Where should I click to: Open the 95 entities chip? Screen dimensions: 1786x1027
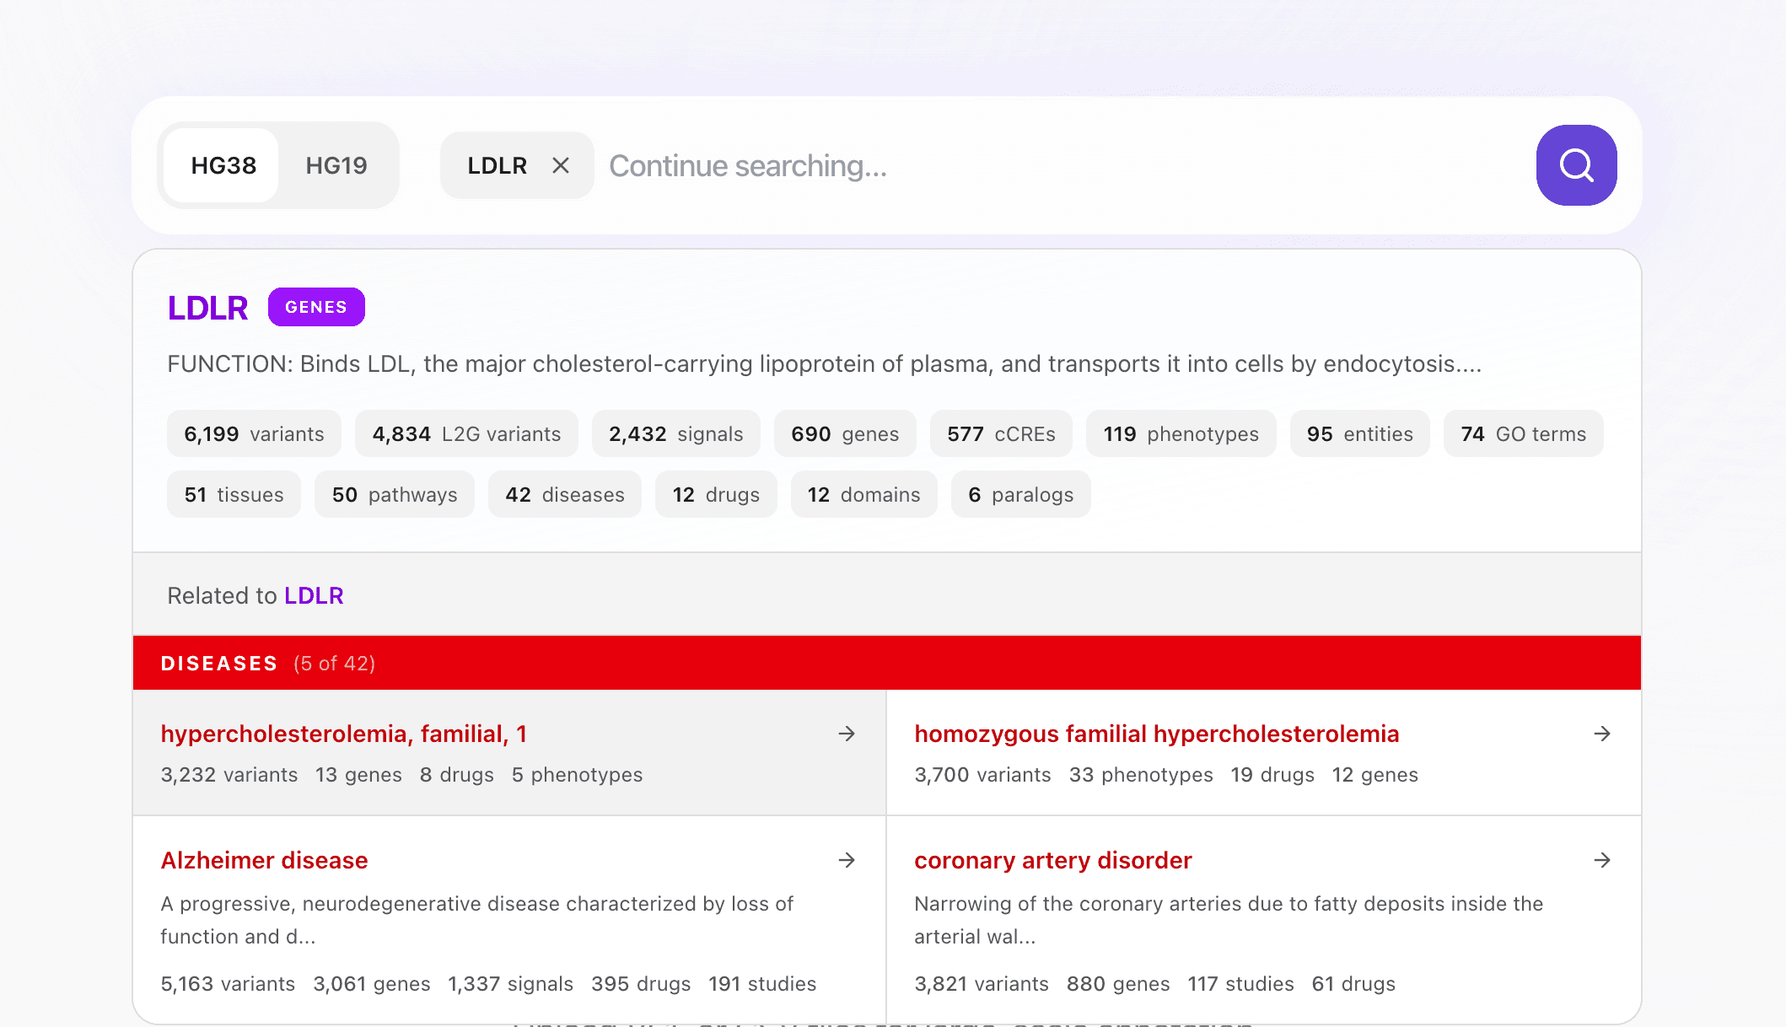1360,433
